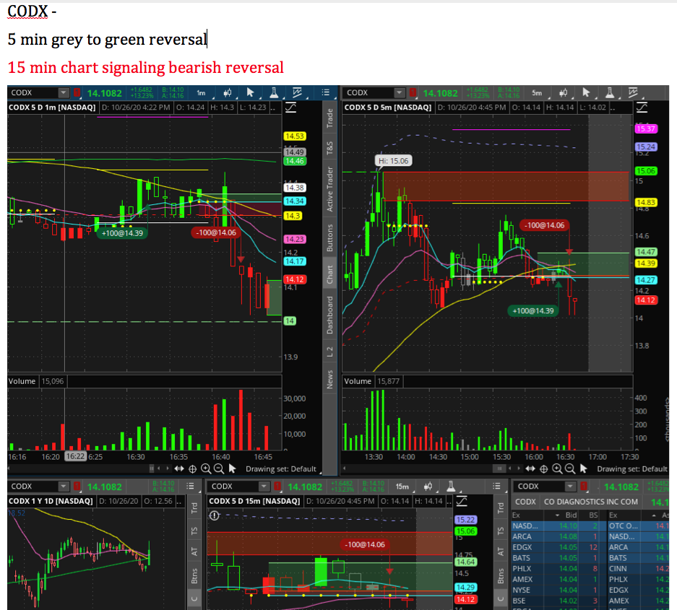Open studies flask icon in 1m chart toolbar
The image size is (677, 610).
(x=274, y=92)
